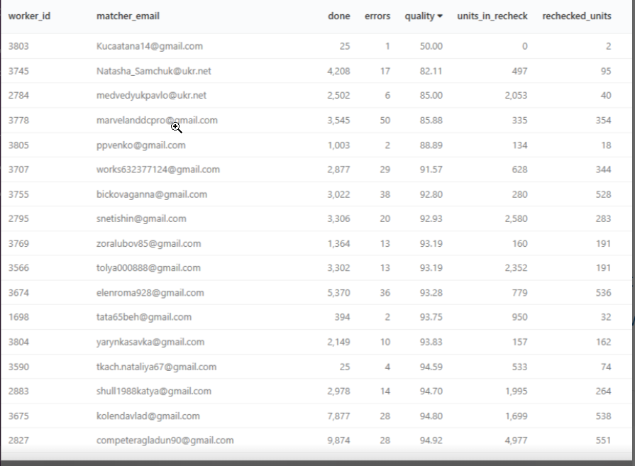Select email competeragladun90@gmail.com
The image size is (635, 466).
pos(165,440)
